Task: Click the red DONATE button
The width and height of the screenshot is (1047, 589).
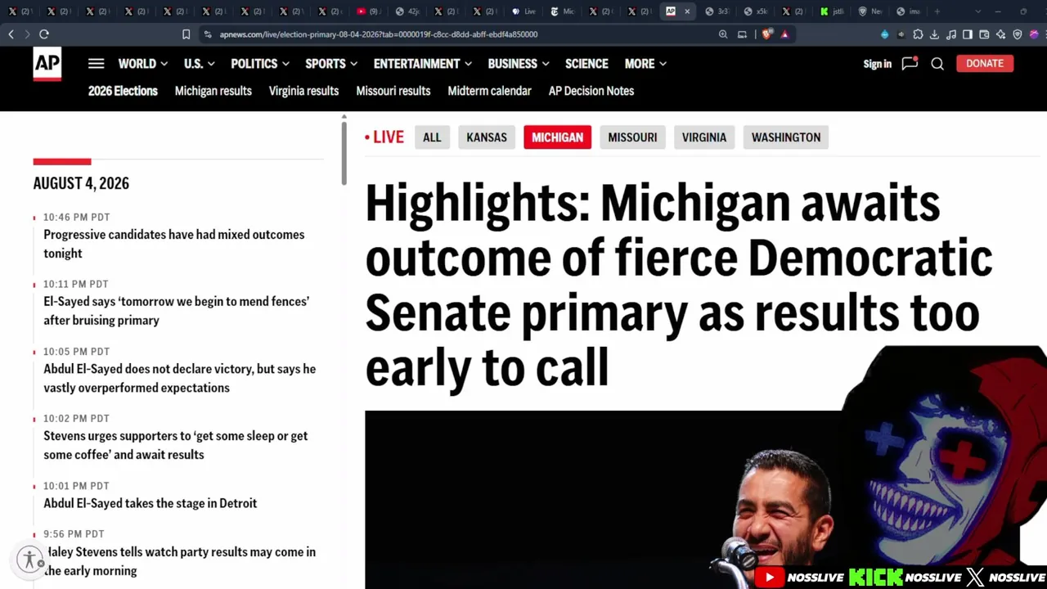Action: pos(985,64)
